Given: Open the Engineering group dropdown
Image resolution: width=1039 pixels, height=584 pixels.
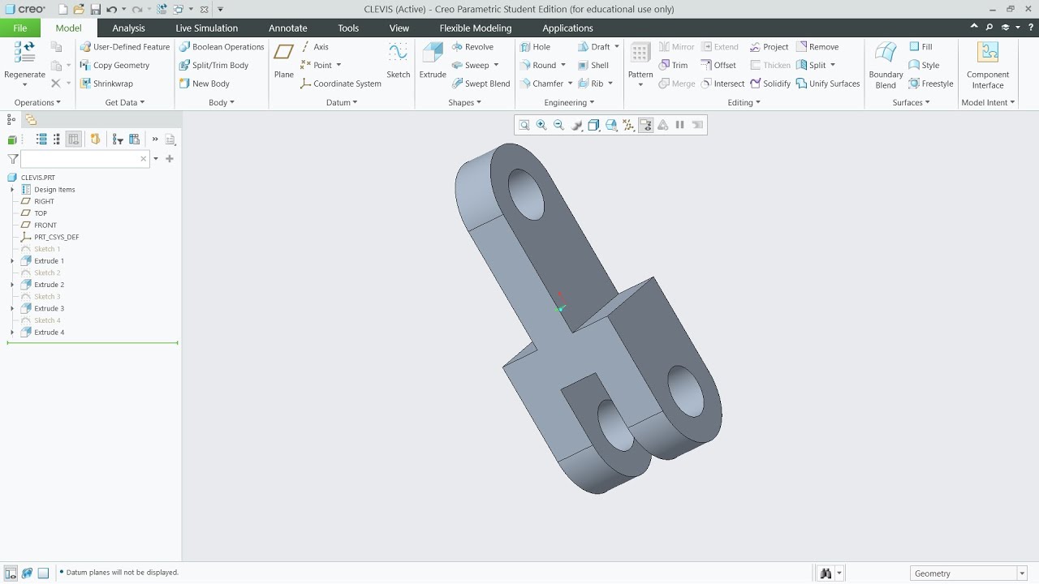Looking at the screenshot, I should pos(569,102).
